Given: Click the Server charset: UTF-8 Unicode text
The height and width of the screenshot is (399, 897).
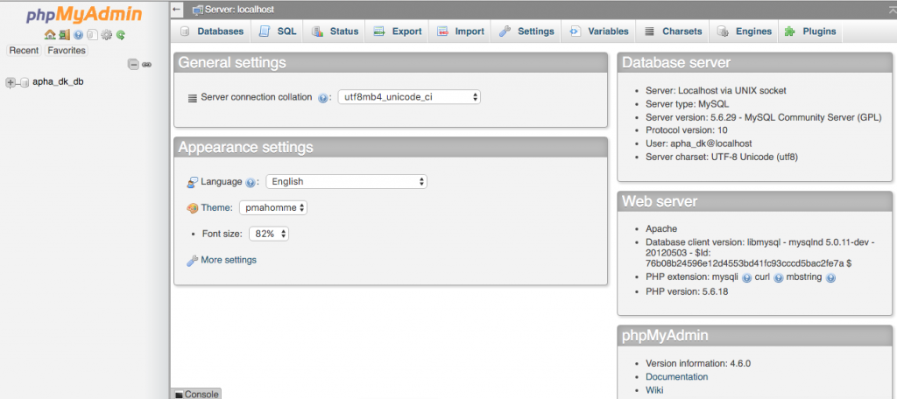Looking at the screenshot, I should click(722, 157).
